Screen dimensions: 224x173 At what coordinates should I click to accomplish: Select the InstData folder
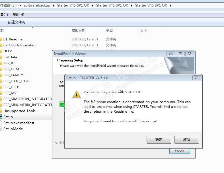click(x=10, y=57)
